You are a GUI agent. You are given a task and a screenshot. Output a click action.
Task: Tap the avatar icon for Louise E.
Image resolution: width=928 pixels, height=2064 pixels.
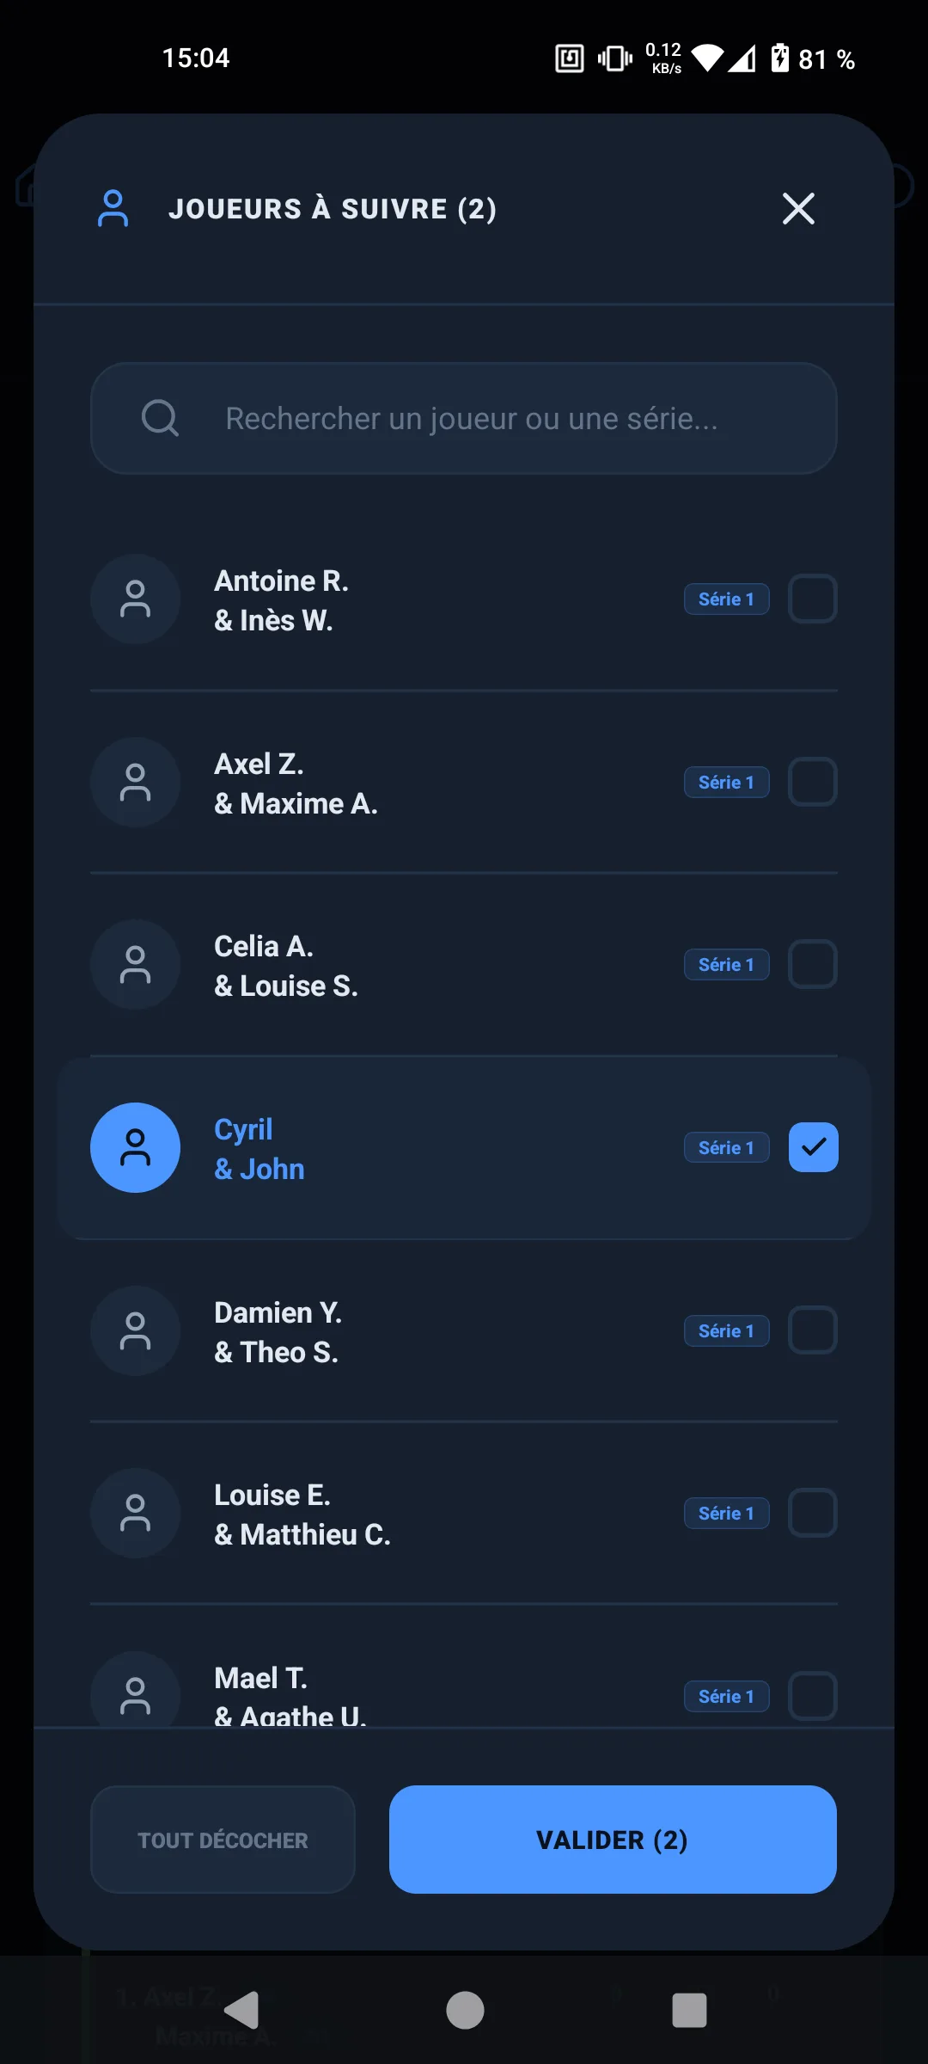135,1513
